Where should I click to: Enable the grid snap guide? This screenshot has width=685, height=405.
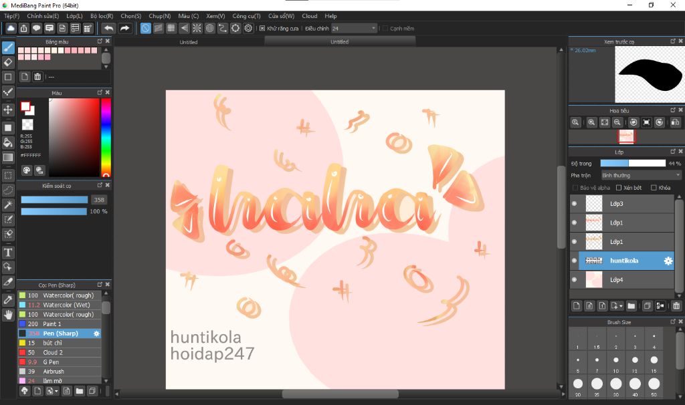[x=171, y=28]
